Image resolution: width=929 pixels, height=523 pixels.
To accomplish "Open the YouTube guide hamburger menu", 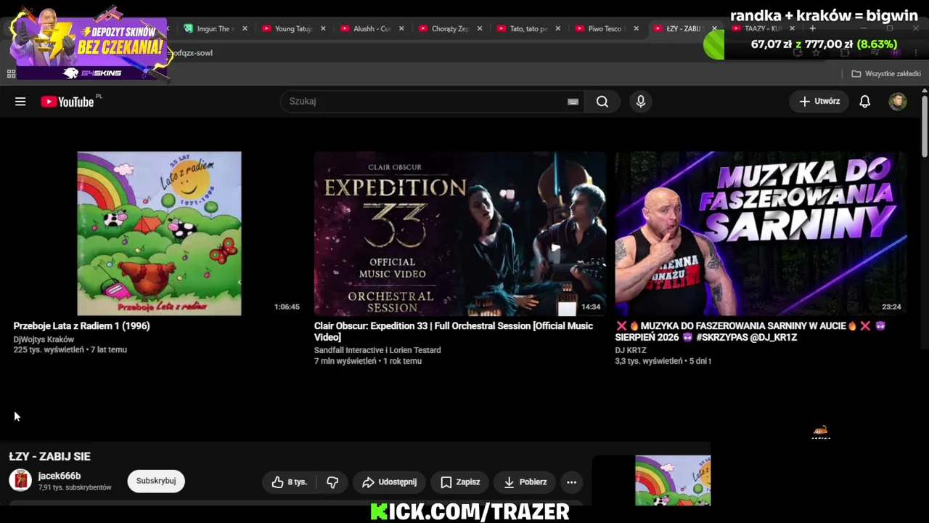I will (x=20, y=102).
